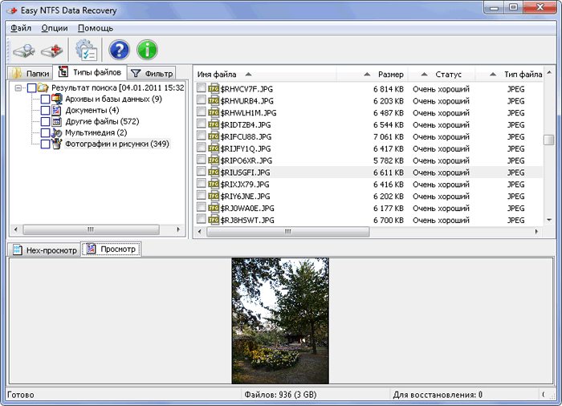Screen dimensions: 562x406
Task: Click the garden photo preview image
Action: click(x=280, y=320)
